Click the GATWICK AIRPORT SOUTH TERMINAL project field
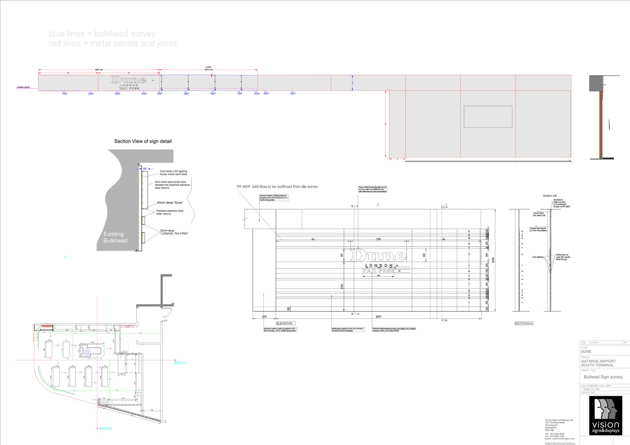630x445 pixels. tap(598, 363)
